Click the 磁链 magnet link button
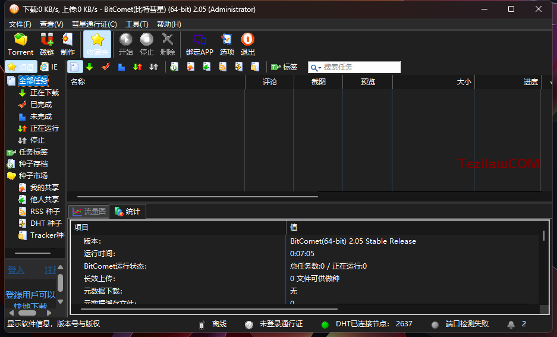This screenshot has height=337, width=557. pyautogui.click(x=47, y=45)
